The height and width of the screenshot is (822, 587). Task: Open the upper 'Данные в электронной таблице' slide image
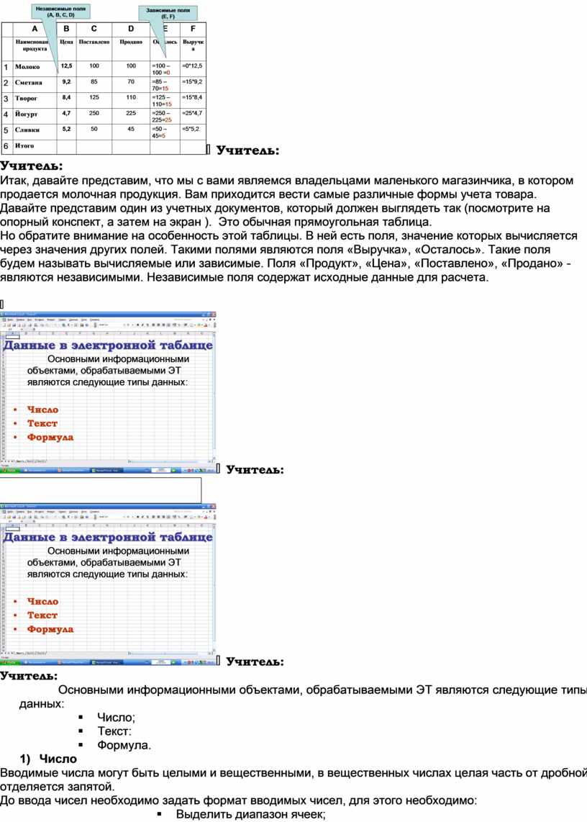tap(108, 393)
